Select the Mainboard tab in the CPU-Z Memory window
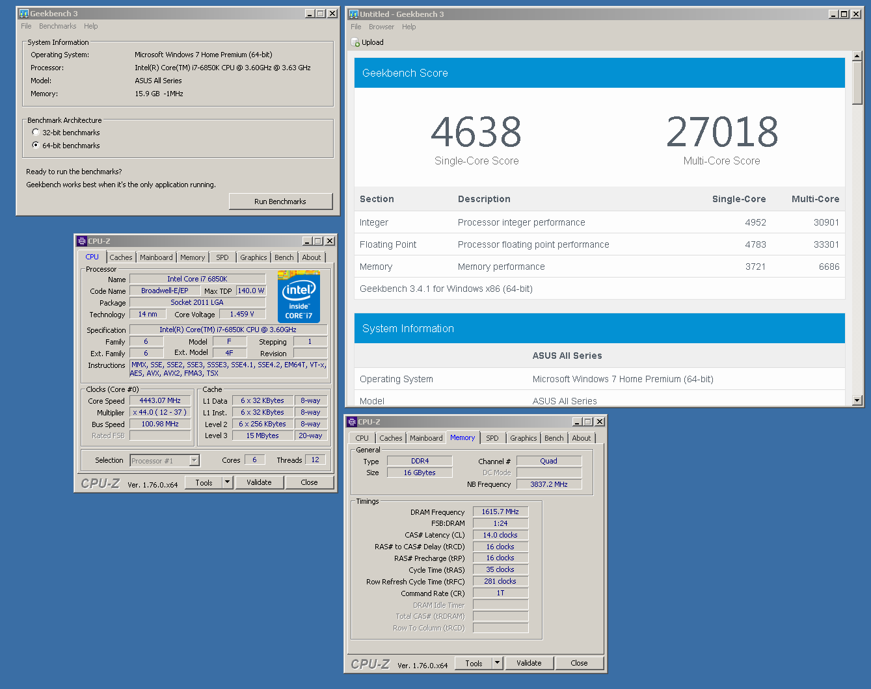 426,438
